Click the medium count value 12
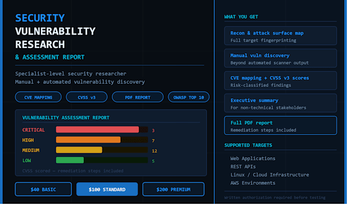 click(x=154, y=151)
